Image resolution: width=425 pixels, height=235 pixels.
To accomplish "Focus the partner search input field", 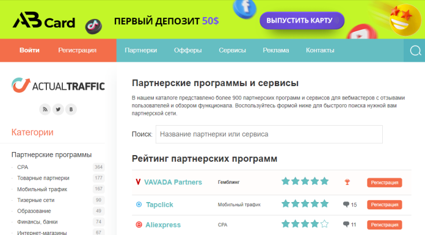I will (x=269, y=134).
